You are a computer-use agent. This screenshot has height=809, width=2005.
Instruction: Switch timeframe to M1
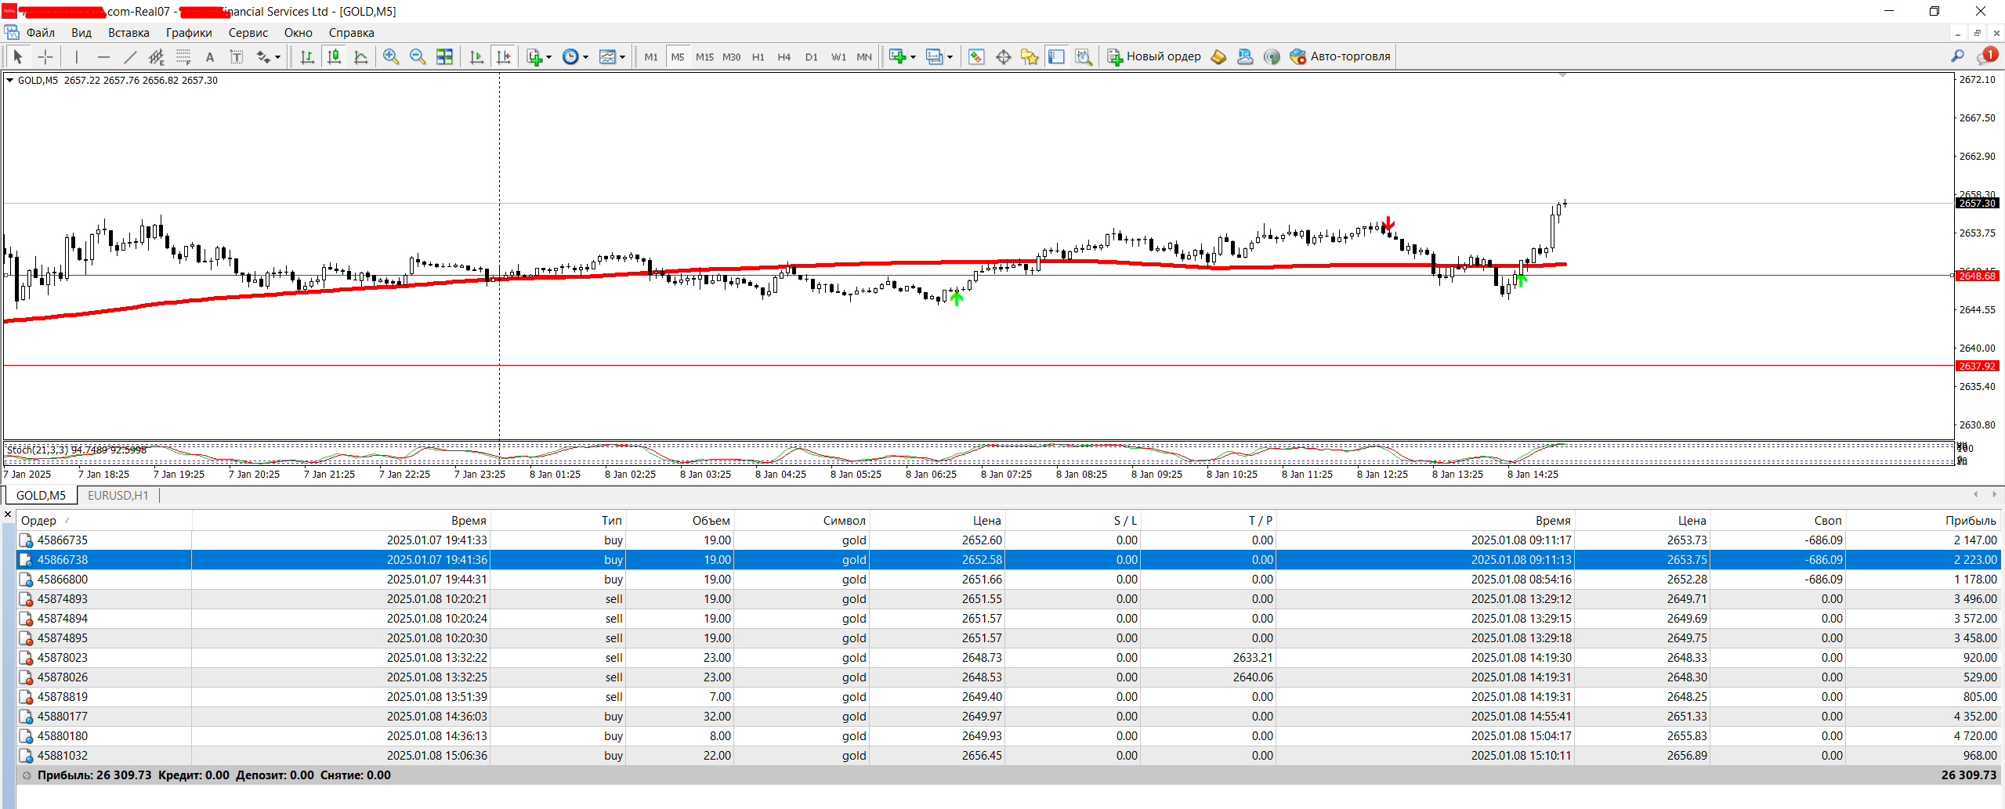coord(651,56)
